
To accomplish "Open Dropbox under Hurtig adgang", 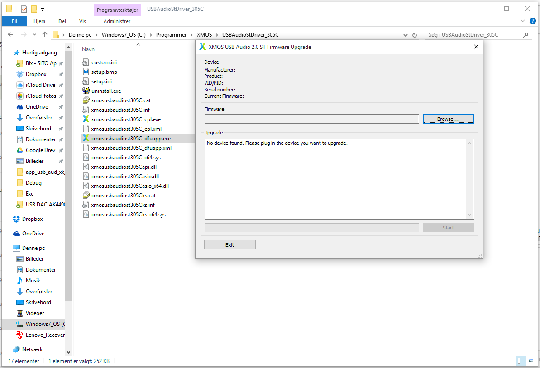I will pyautogui.click(x=36, y=74).
